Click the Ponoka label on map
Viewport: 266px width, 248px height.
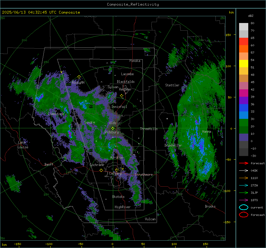coord(135,61)
